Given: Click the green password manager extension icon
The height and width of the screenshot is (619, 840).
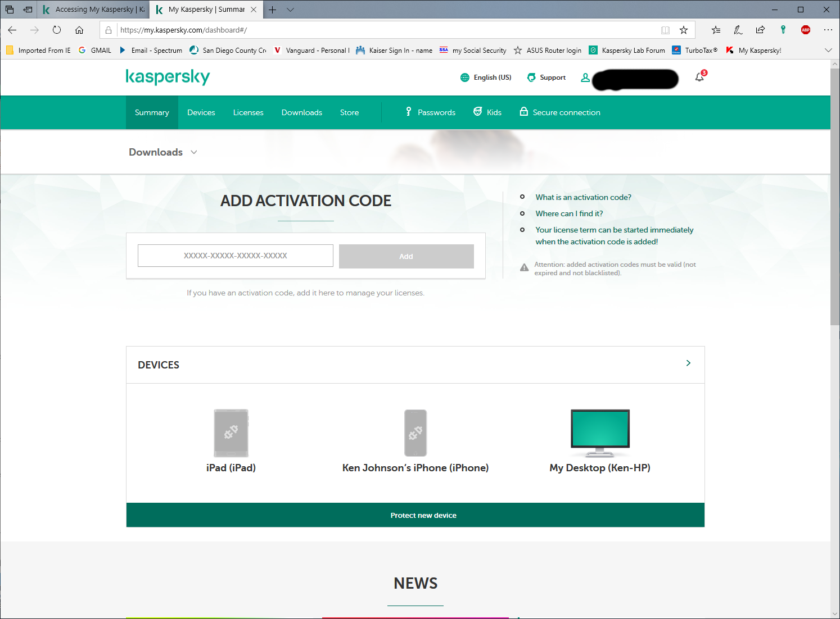Looking at the screenshot, I should point(783,30).
